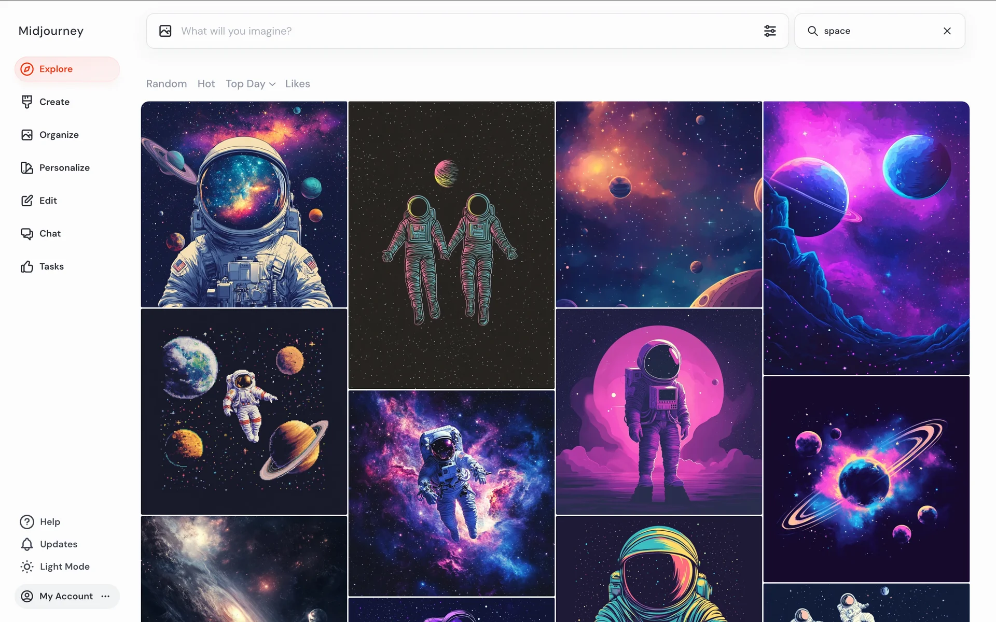The height and width of the screenshot is (622, 996).
Task: Click the Explore compass icon
Action: [x=27, y=69]
